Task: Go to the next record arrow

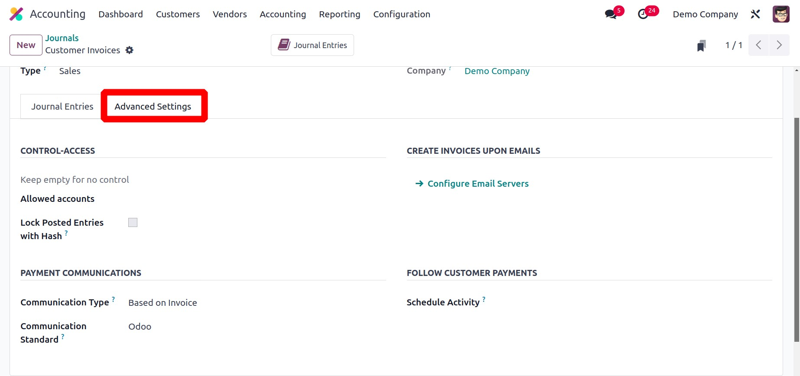Action: (779, 45)
